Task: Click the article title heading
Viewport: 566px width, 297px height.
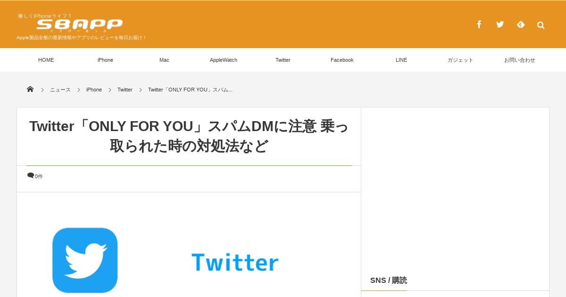Action: (x=189, y=136)
